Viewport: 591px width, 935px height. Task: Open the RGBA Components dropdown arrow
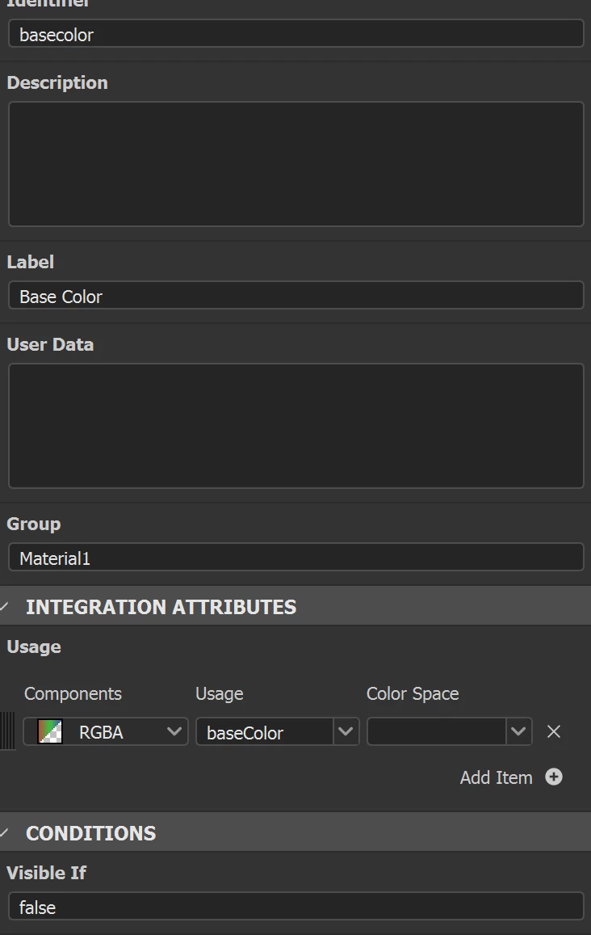click(174, 732)
